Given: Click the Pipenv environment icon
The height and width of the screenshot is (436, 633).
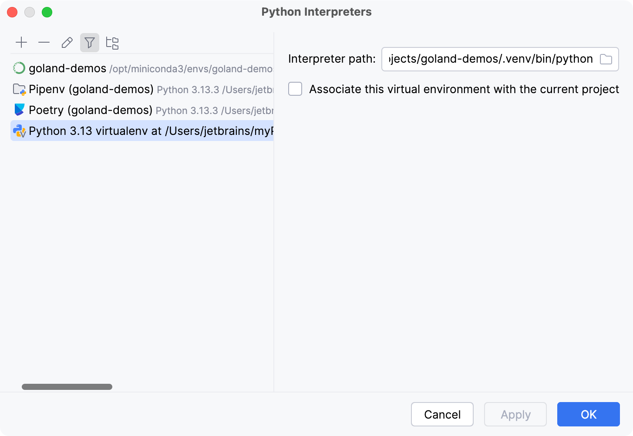Looking at the screenshot, I should click(19, 89).
